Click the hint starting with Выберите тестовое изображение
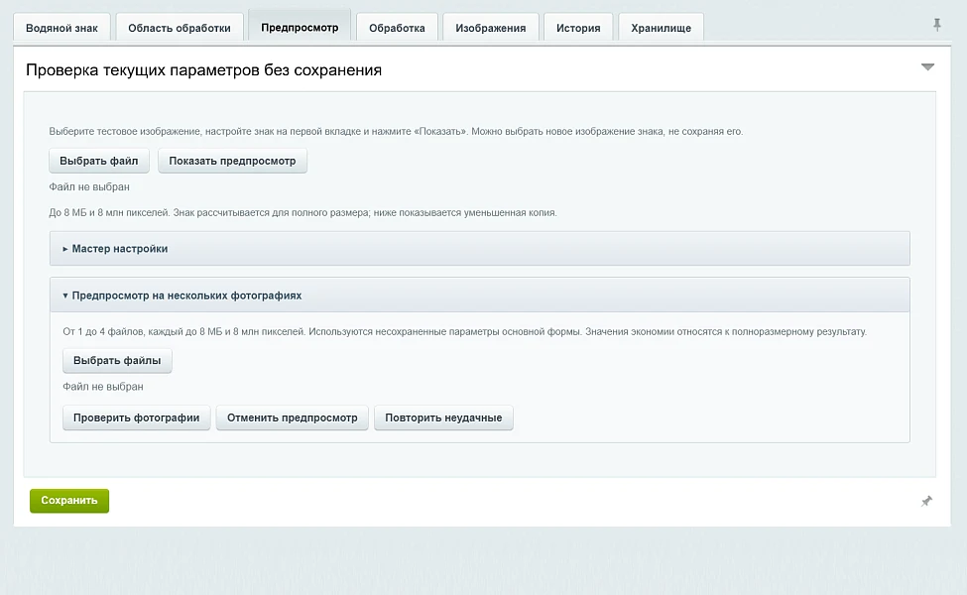 (396, 131)
